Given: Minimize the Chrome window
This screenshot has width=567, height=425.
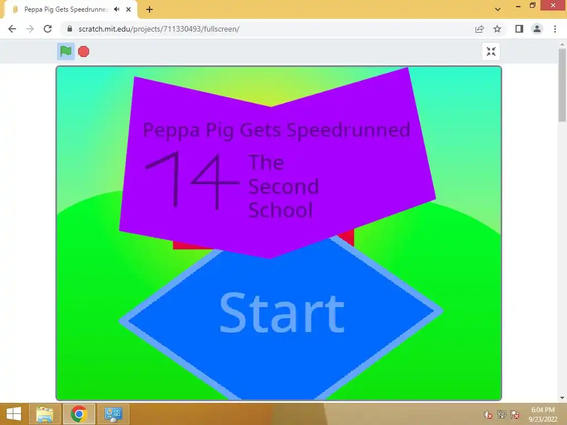Looking at the screenshot, I should point(518,6).
